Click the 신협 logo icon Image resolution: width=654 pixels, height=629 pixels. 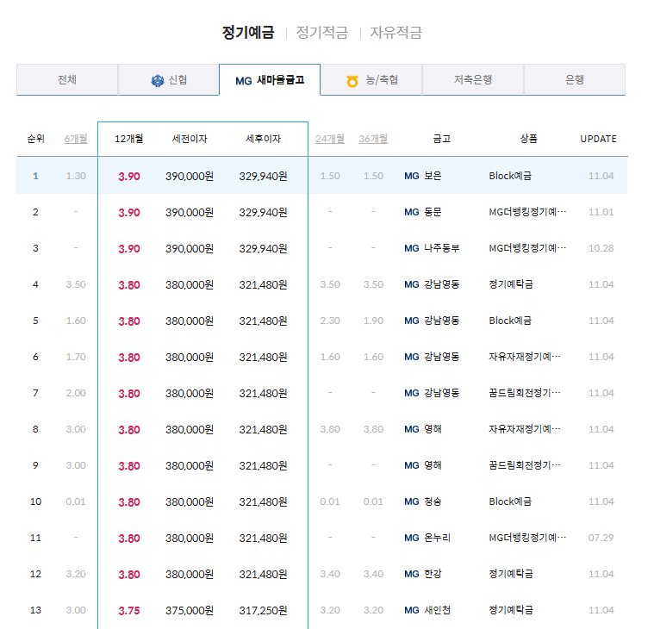tap(157, 80)
